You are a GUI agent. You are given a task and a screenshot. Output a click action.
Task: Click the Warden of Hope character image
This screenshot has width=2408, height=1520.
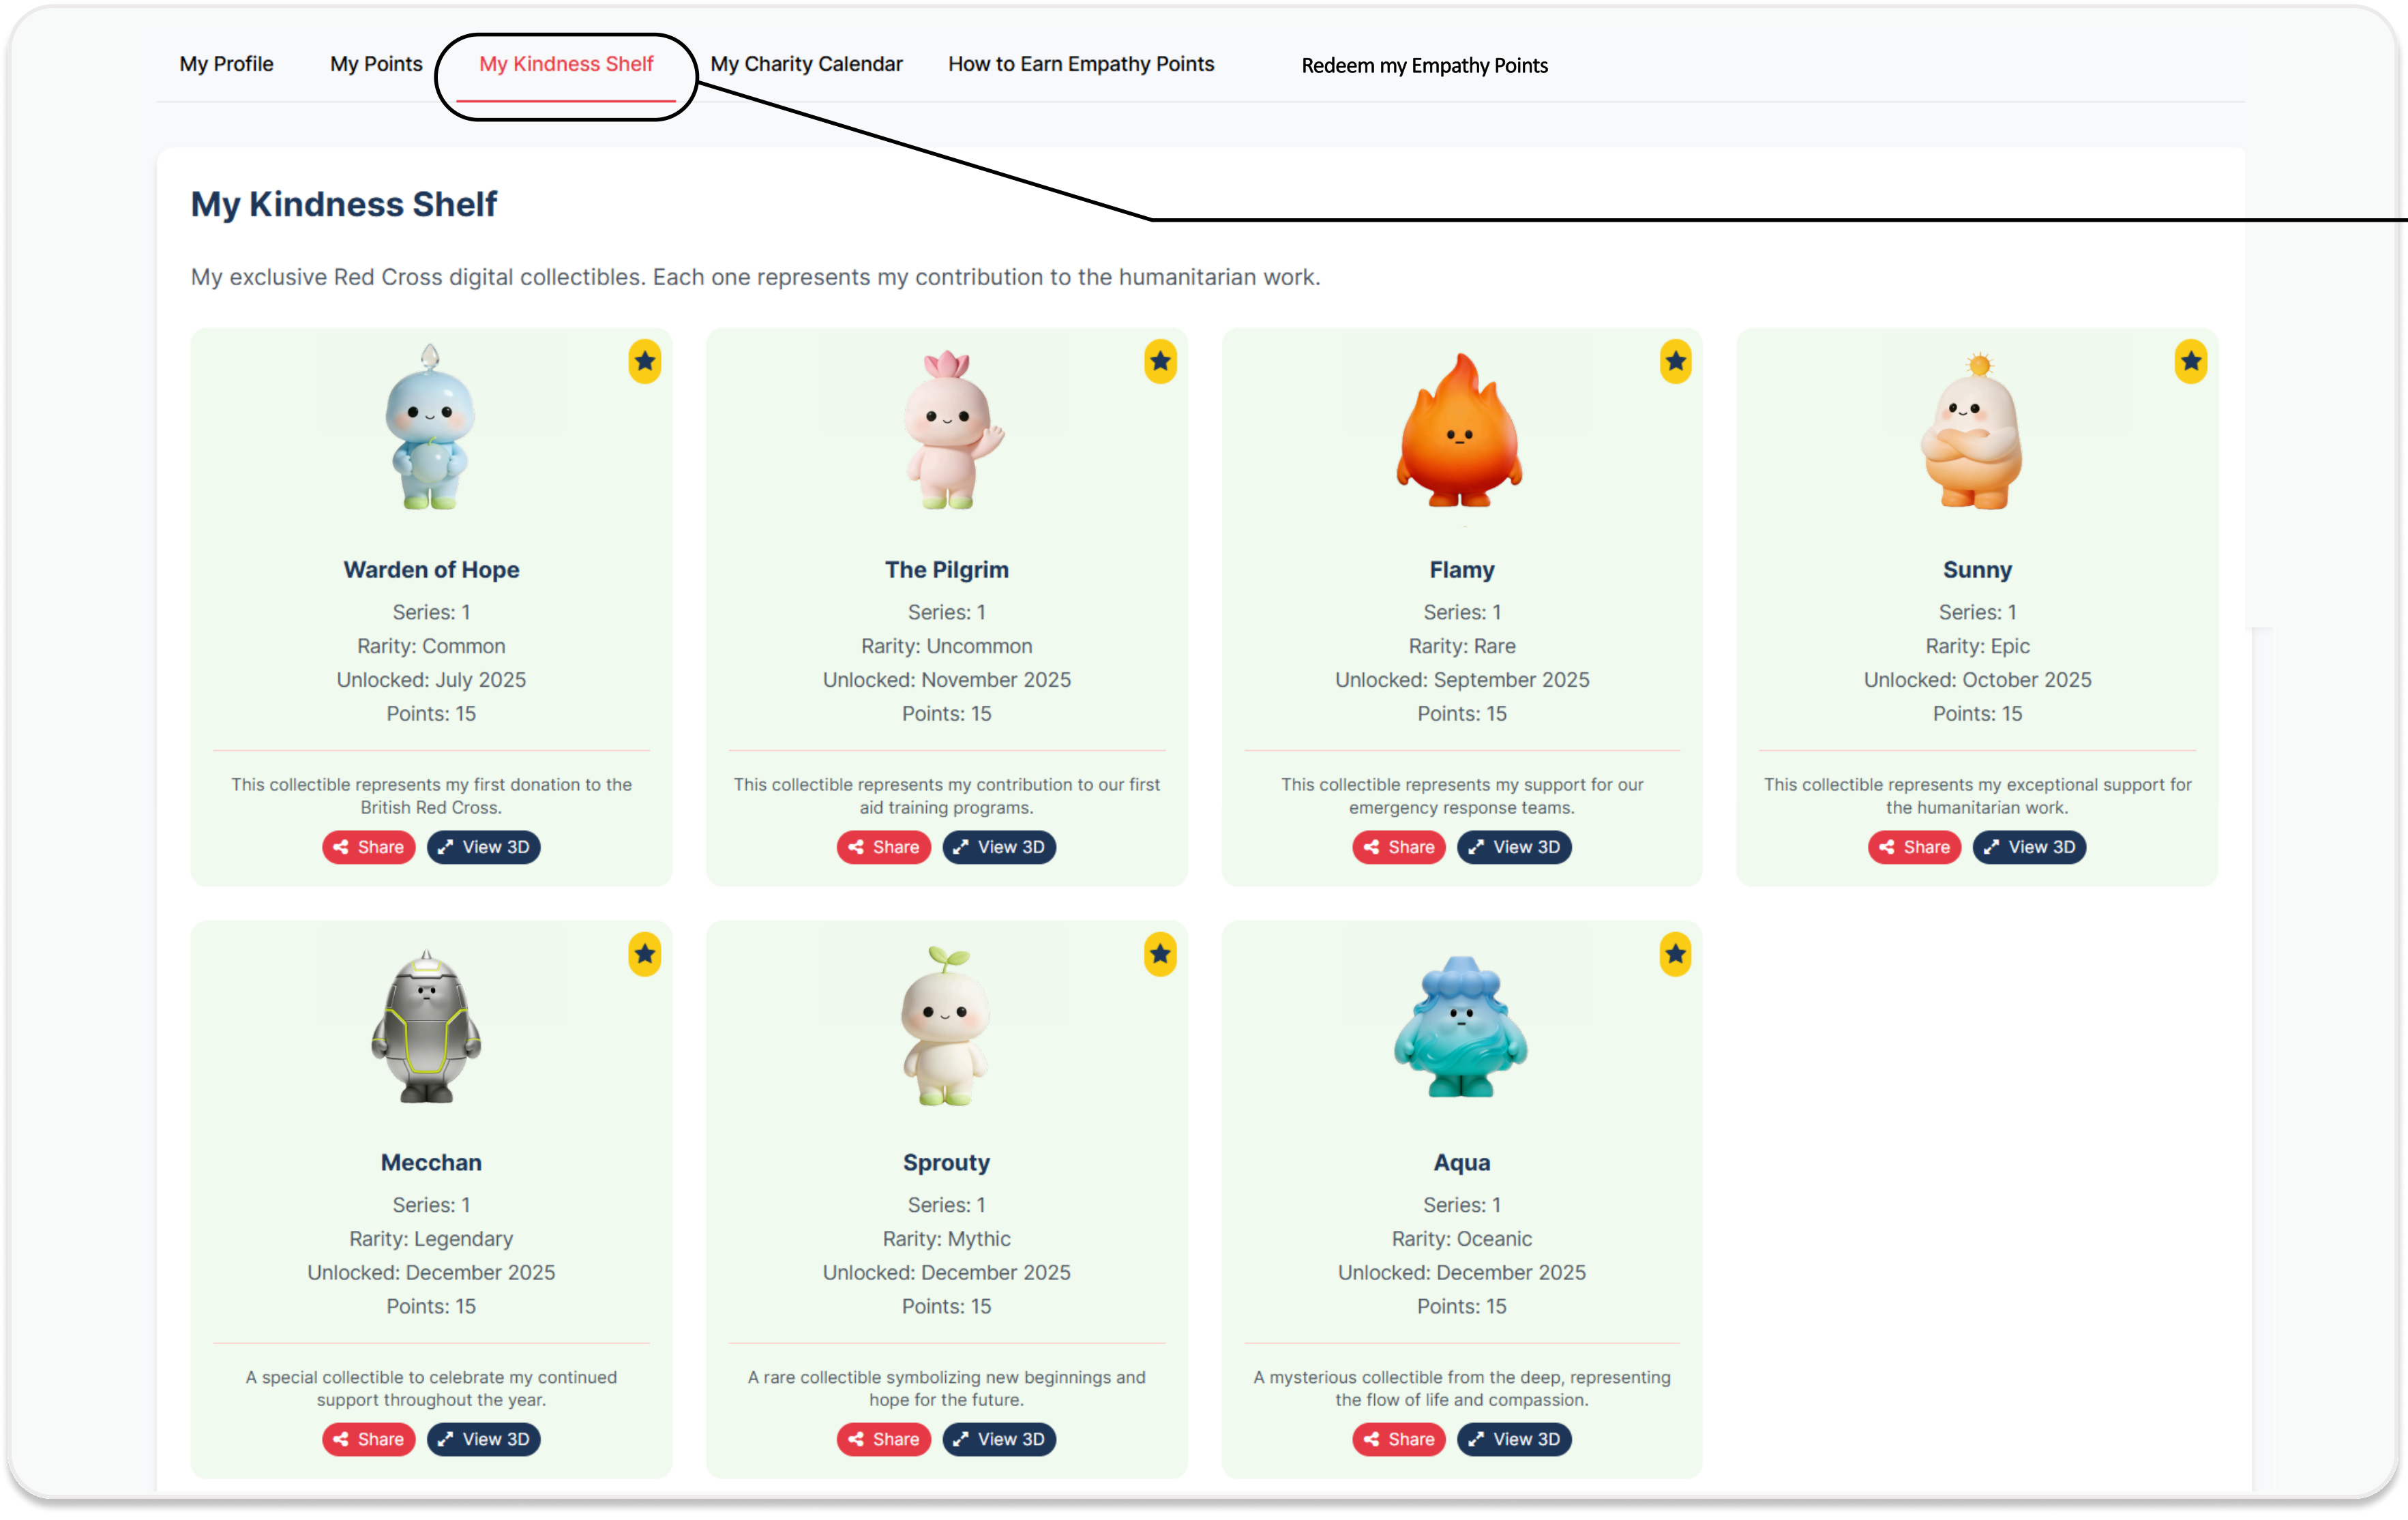click(430, 428)
